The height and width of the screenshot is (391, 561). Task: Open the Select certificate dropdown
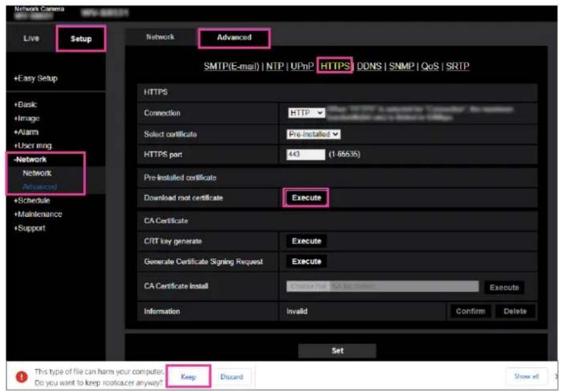coord(313,134)
